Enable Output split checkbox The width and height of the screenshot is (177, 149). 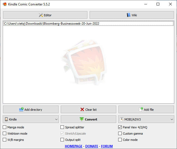tap(62, 140)
